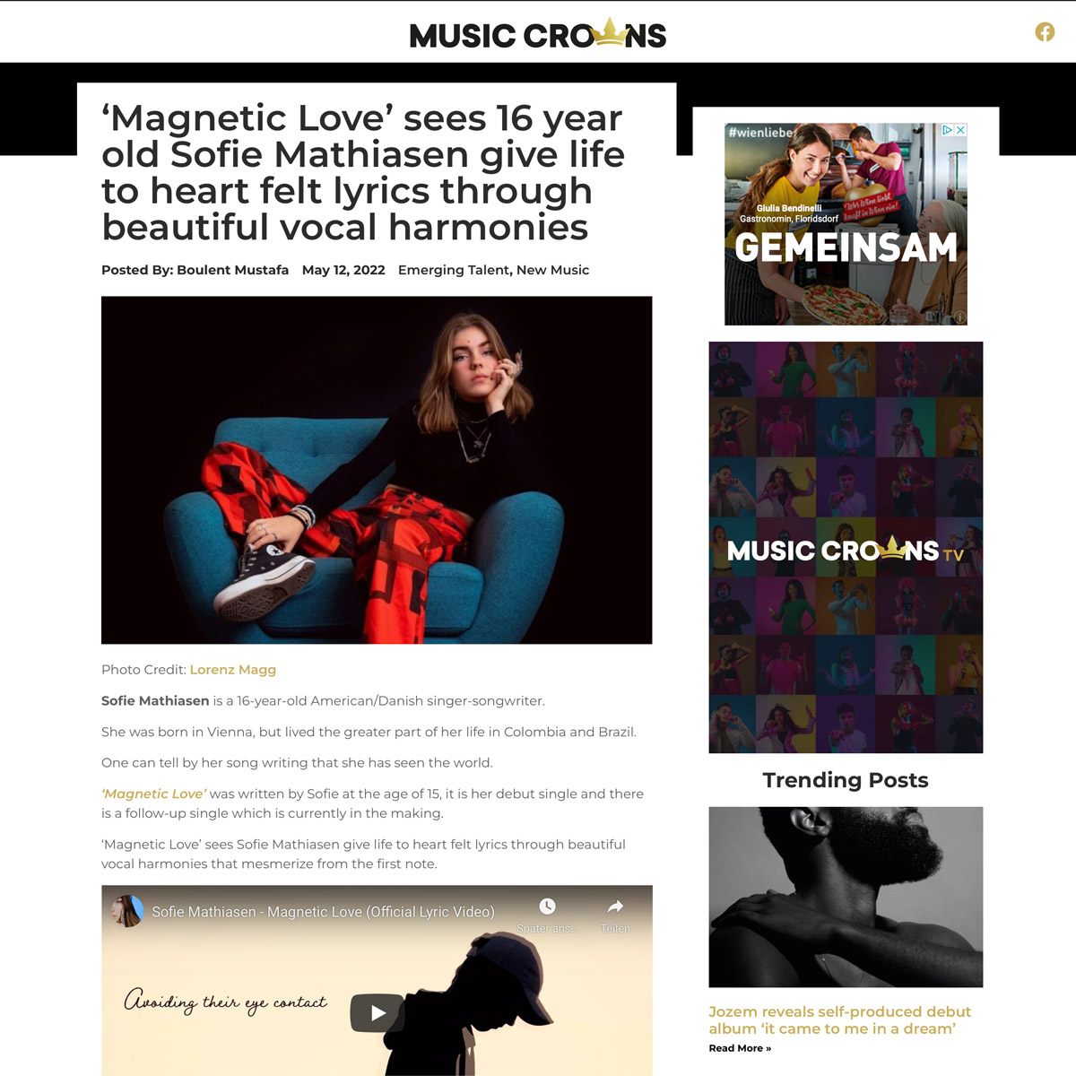This screenshot has width=1076, height=1076.
Task: Click the YouTube share arrow icon
Action: point(615,907)
